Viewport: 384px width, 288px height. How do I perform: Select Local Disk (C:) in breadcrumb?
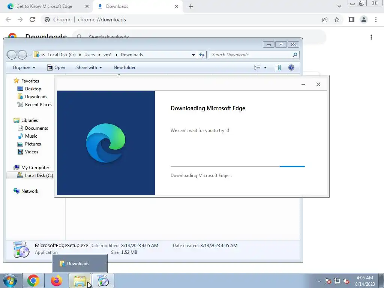61,55
